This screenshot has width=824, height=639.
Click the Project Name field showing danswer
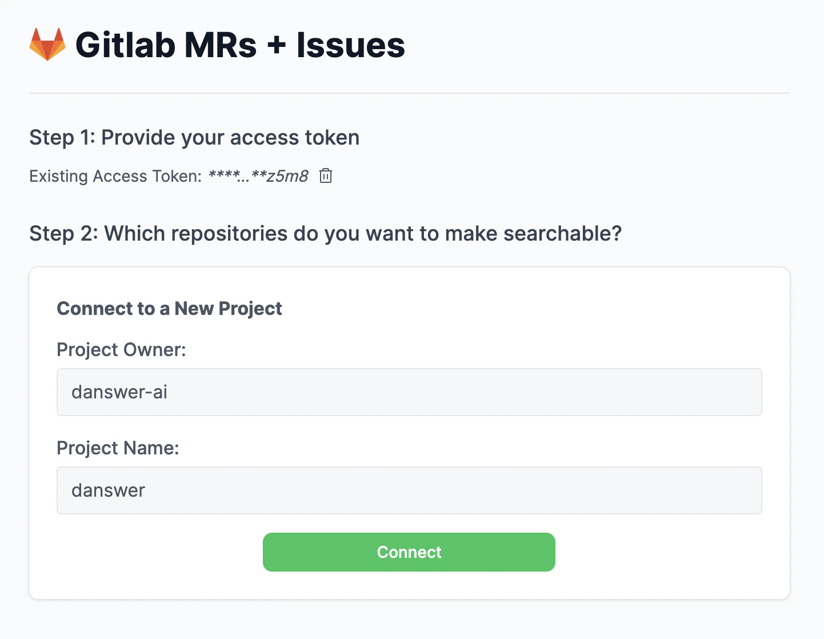[x=409, y=490]
